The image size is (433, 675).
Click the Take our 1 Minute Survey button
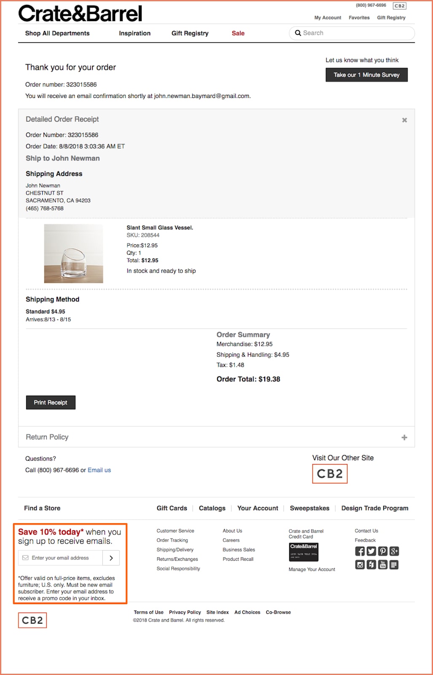pos(366,75)
